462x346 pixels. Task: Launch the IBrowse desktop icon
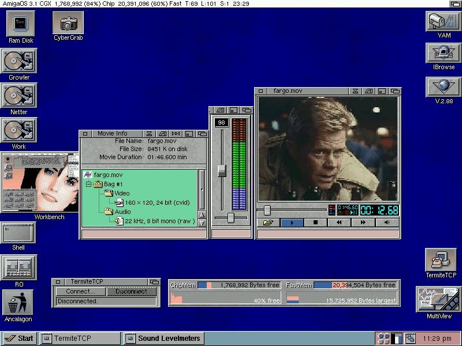click(x=443, y=53)
